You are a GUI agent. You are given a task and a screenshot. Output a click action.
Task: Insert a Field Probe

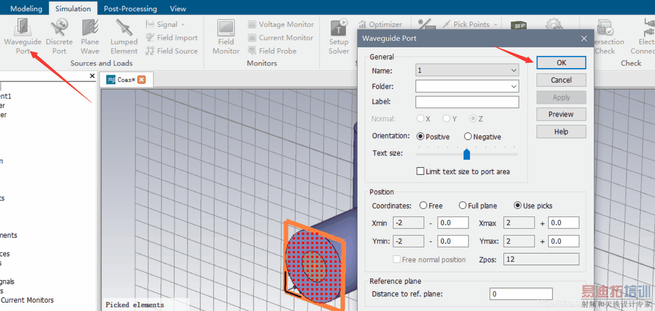[272, 51]
